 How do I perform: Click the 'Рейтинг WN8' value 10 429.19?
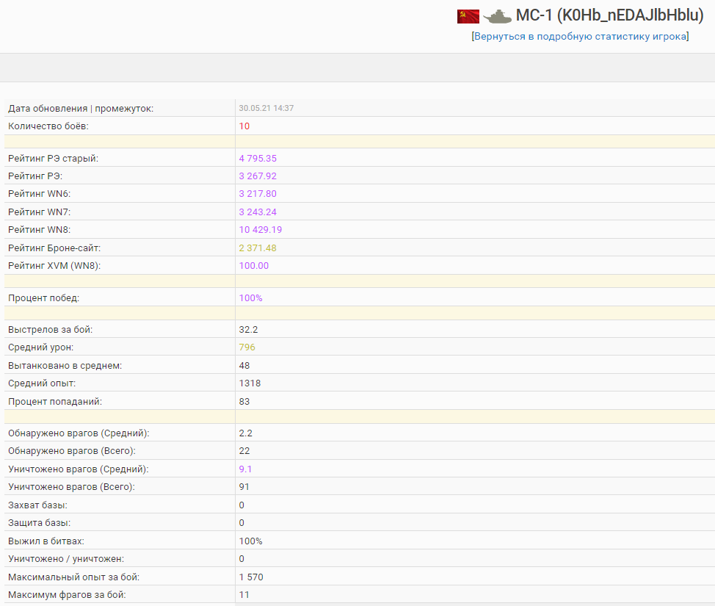pos(261,230)
